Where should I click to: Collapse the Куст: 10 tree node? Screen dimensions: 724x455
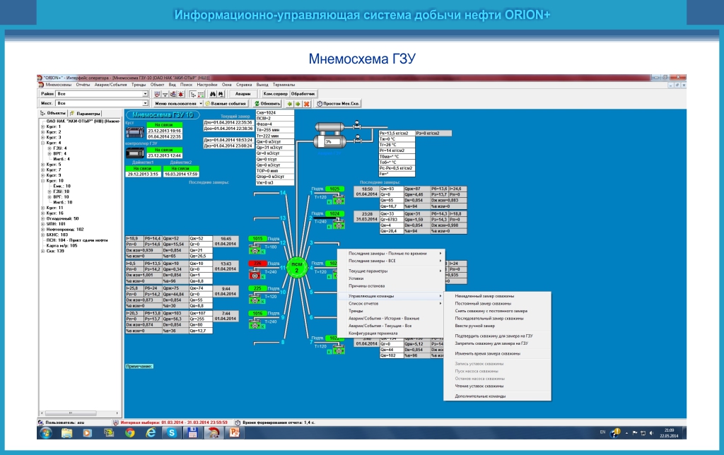click(43, 180)
